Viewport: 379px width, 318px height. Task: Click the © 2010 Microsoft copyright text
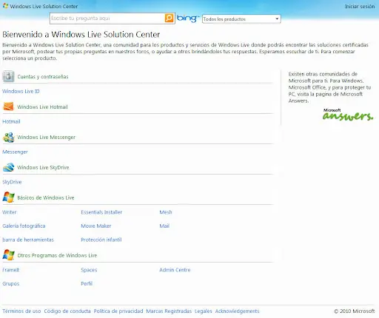[354, 311]
